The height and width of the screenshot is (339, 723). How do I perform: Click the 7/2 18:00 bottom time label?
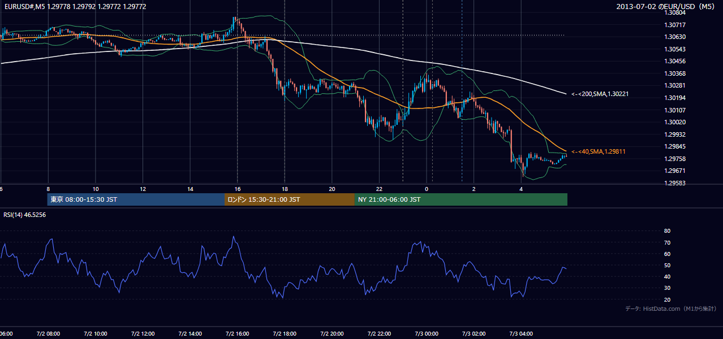click(285, 333)
